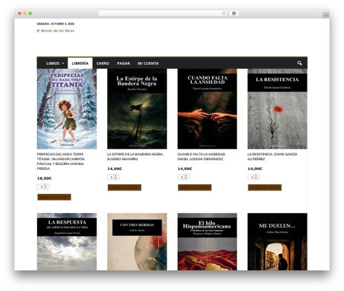
Task: Click the date text Sábado, Octubre 3
Action: 56,23
